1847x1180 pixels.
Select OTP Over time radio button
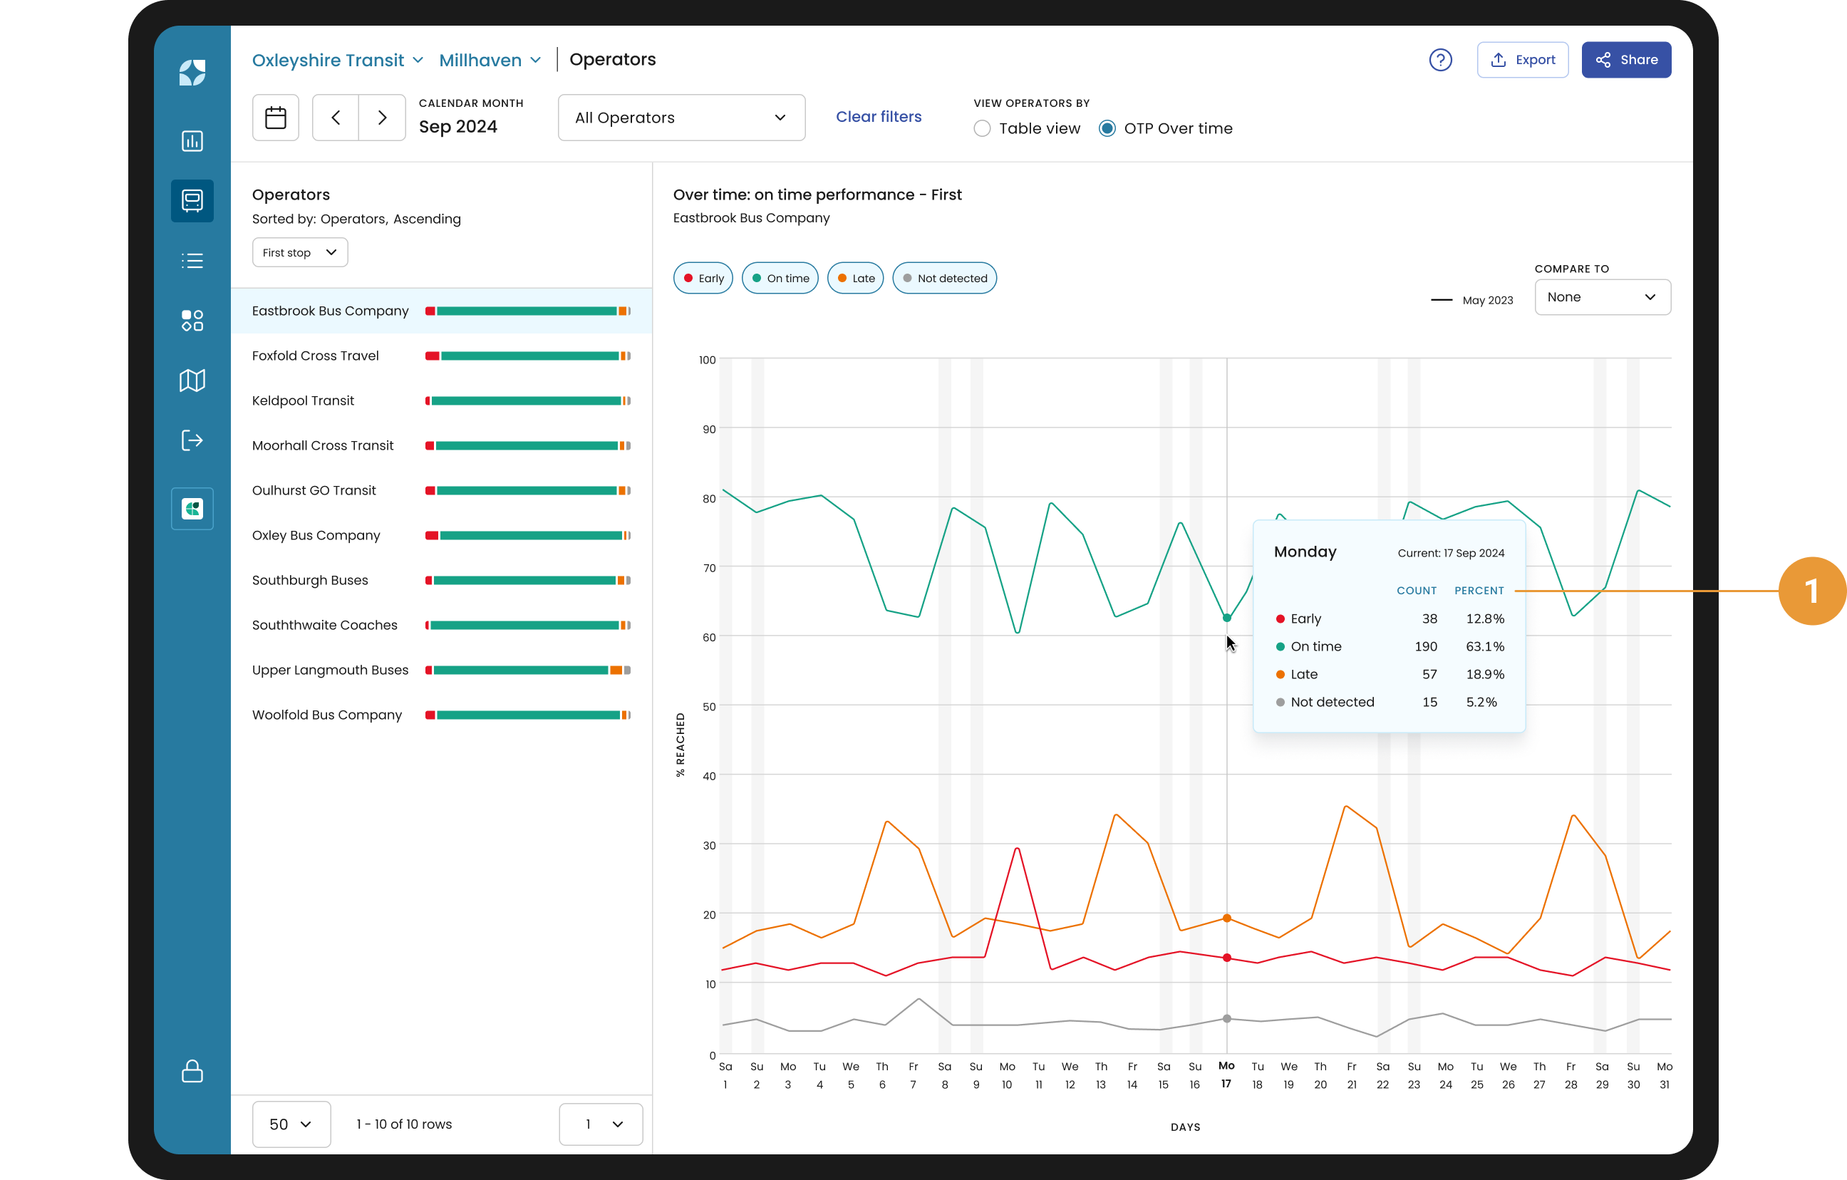(x=1107, y=129)
